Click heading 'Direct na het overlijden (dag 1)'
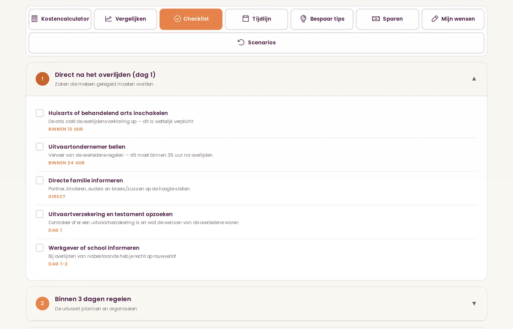 point(105,75)
